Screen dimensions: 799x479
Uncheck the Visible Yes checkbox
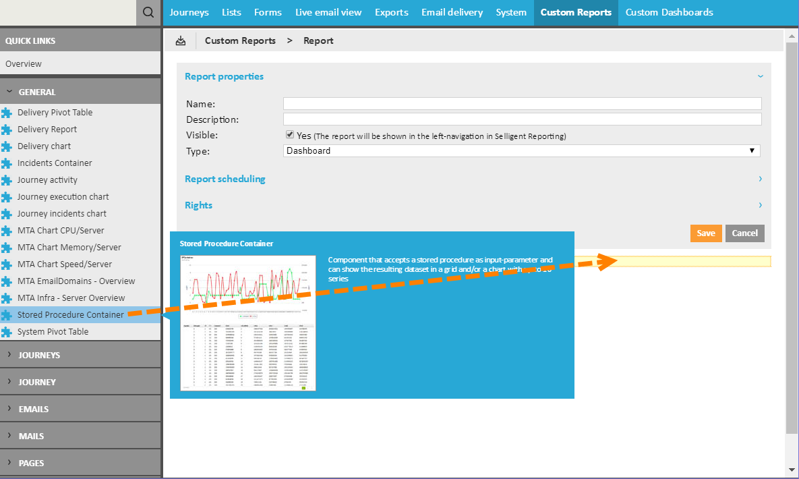(290, 134)
